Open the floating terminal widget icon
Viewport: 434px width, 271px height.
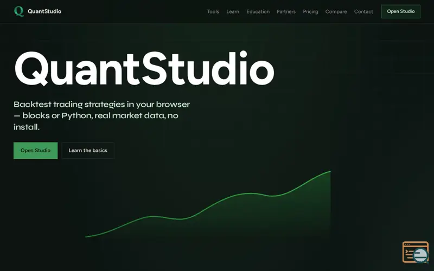coord(416,252)
